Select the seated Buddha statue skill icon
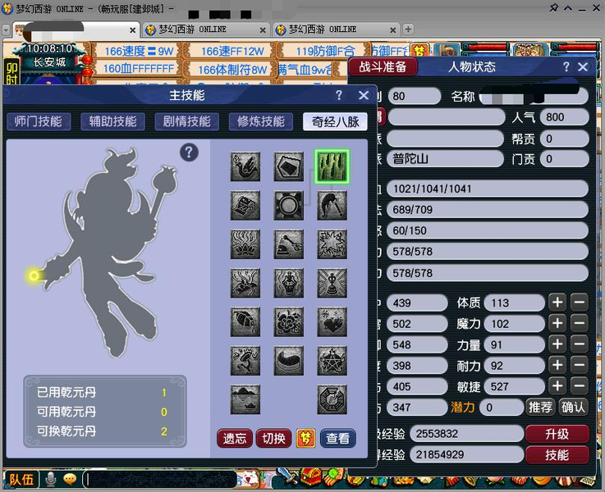This screenshot has width=605, height=492. pos(289,283)
